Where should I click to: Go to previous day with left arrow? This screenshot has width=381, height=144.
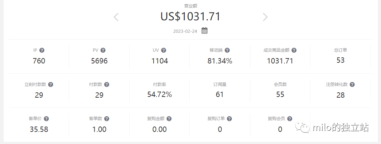click(116, 17)
